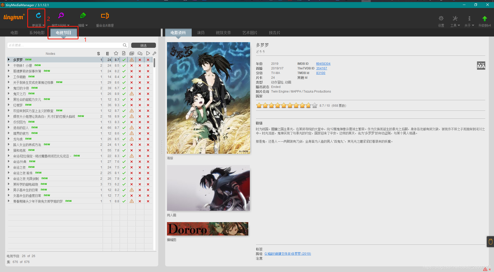Click the 多罗罗 poster thumbnail

[x=208, y=98]
